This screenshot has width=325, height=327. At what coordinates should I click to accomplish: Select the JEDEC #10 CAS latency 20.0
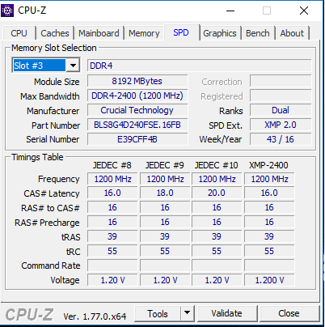(217, 193)
